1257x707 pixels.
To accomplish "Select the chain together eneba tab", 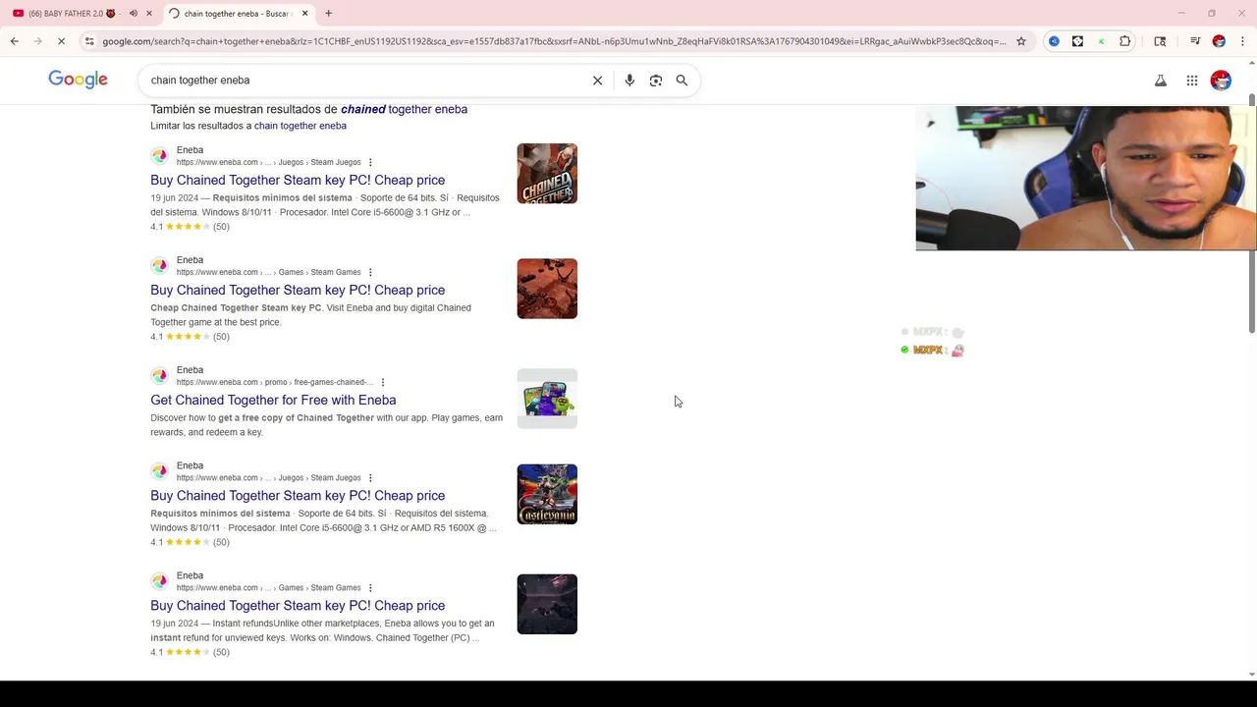I will [x=239, y=14].
